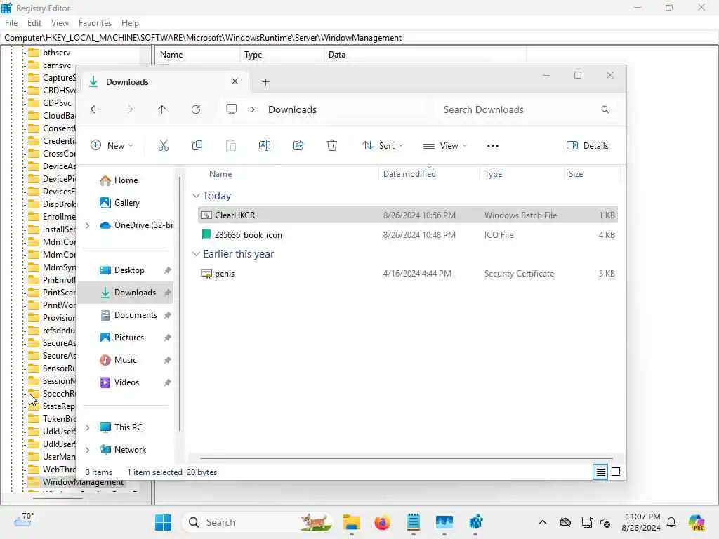Click the Cut scissors icon in File Explorer
Viewport: 719px width, 539px height.
pos(163,146)
